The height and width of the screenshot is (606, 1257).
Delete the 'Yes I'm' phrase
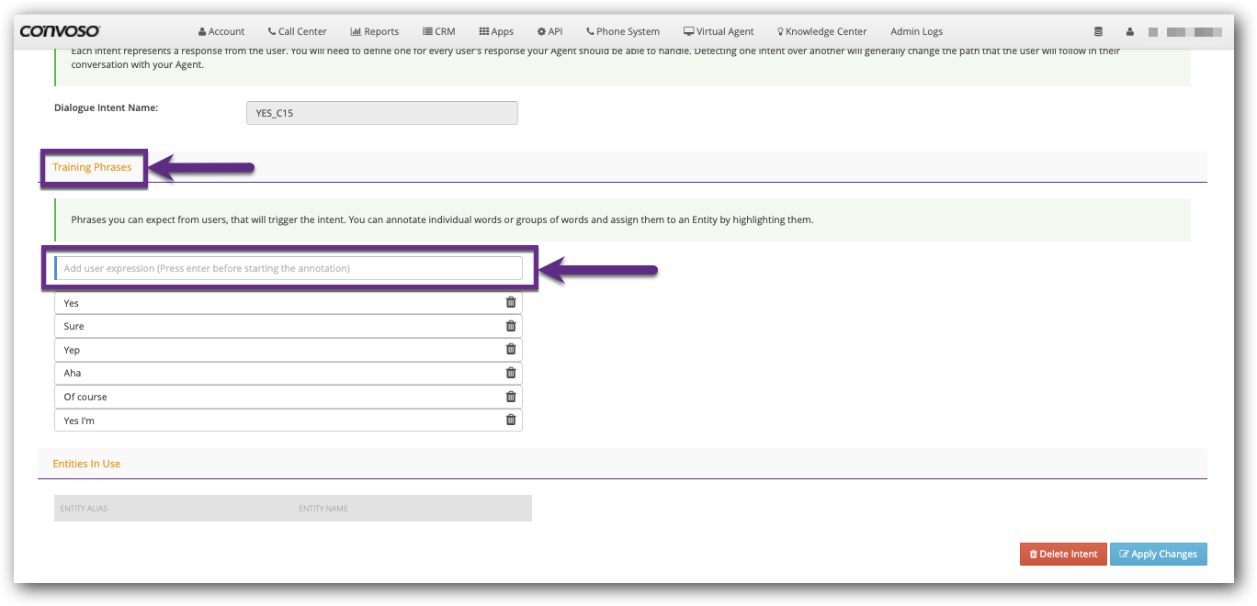coord(511,420)
